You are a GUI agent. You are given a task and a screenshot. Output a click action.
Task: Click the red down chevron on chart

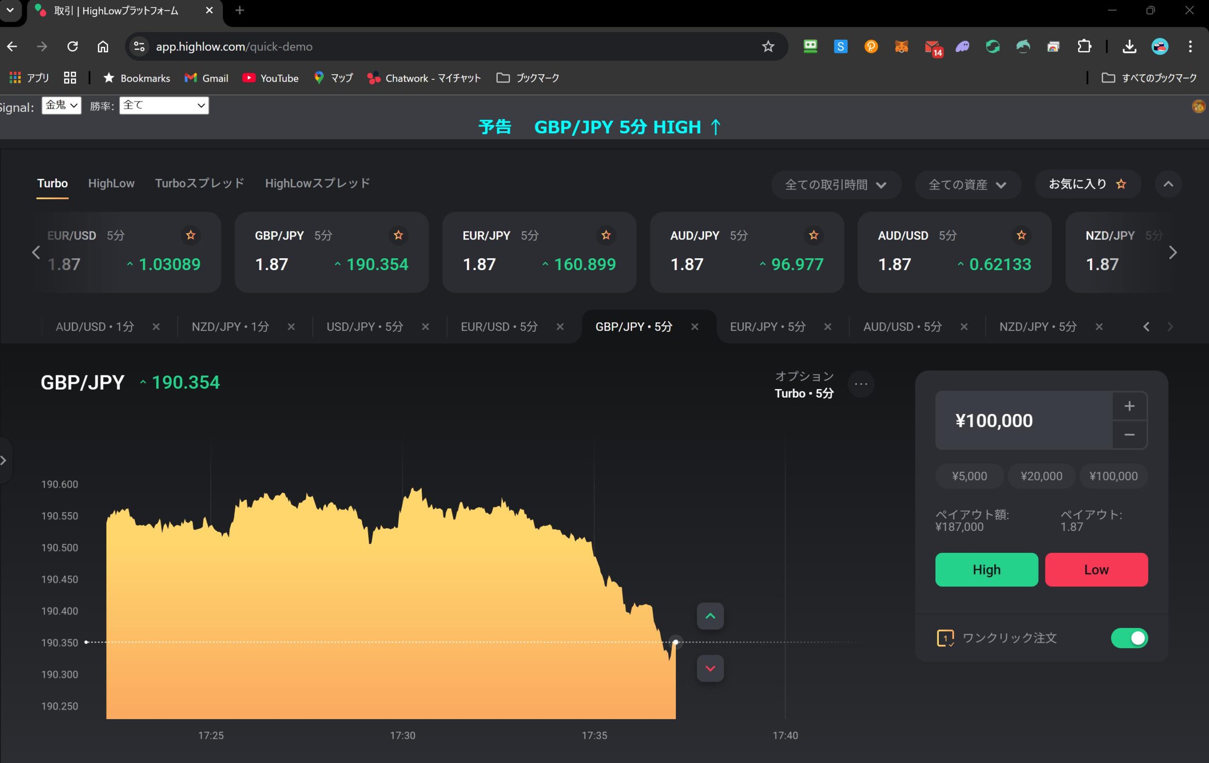coord(710,668)
